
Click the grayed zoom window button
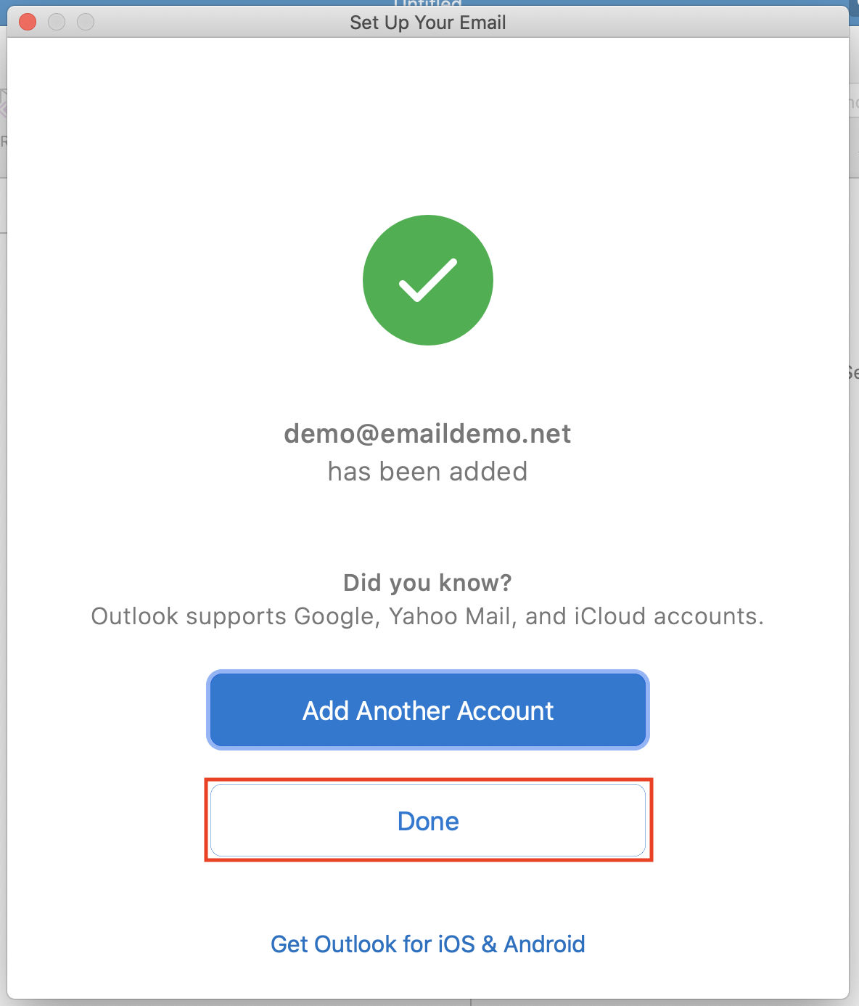pyautogui.click(x=86, y=22)
